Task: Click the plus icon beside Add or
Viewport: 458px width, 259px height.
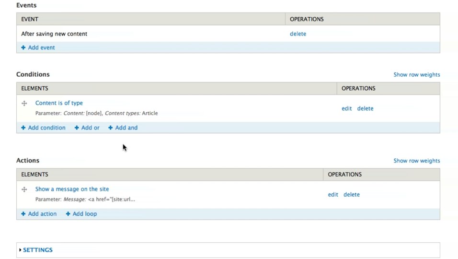Action: tap(77, 128)
